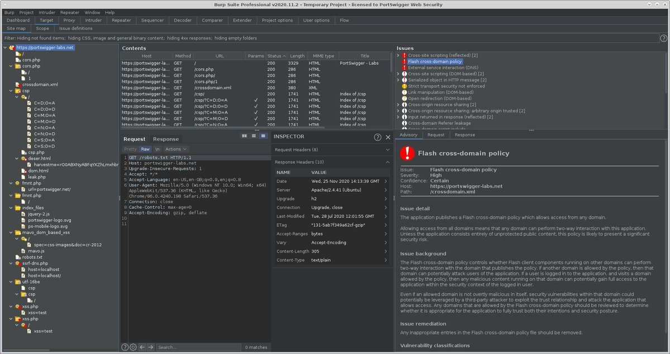Click the help question mark near search bar
670x354 pixels.
[125, 347]
